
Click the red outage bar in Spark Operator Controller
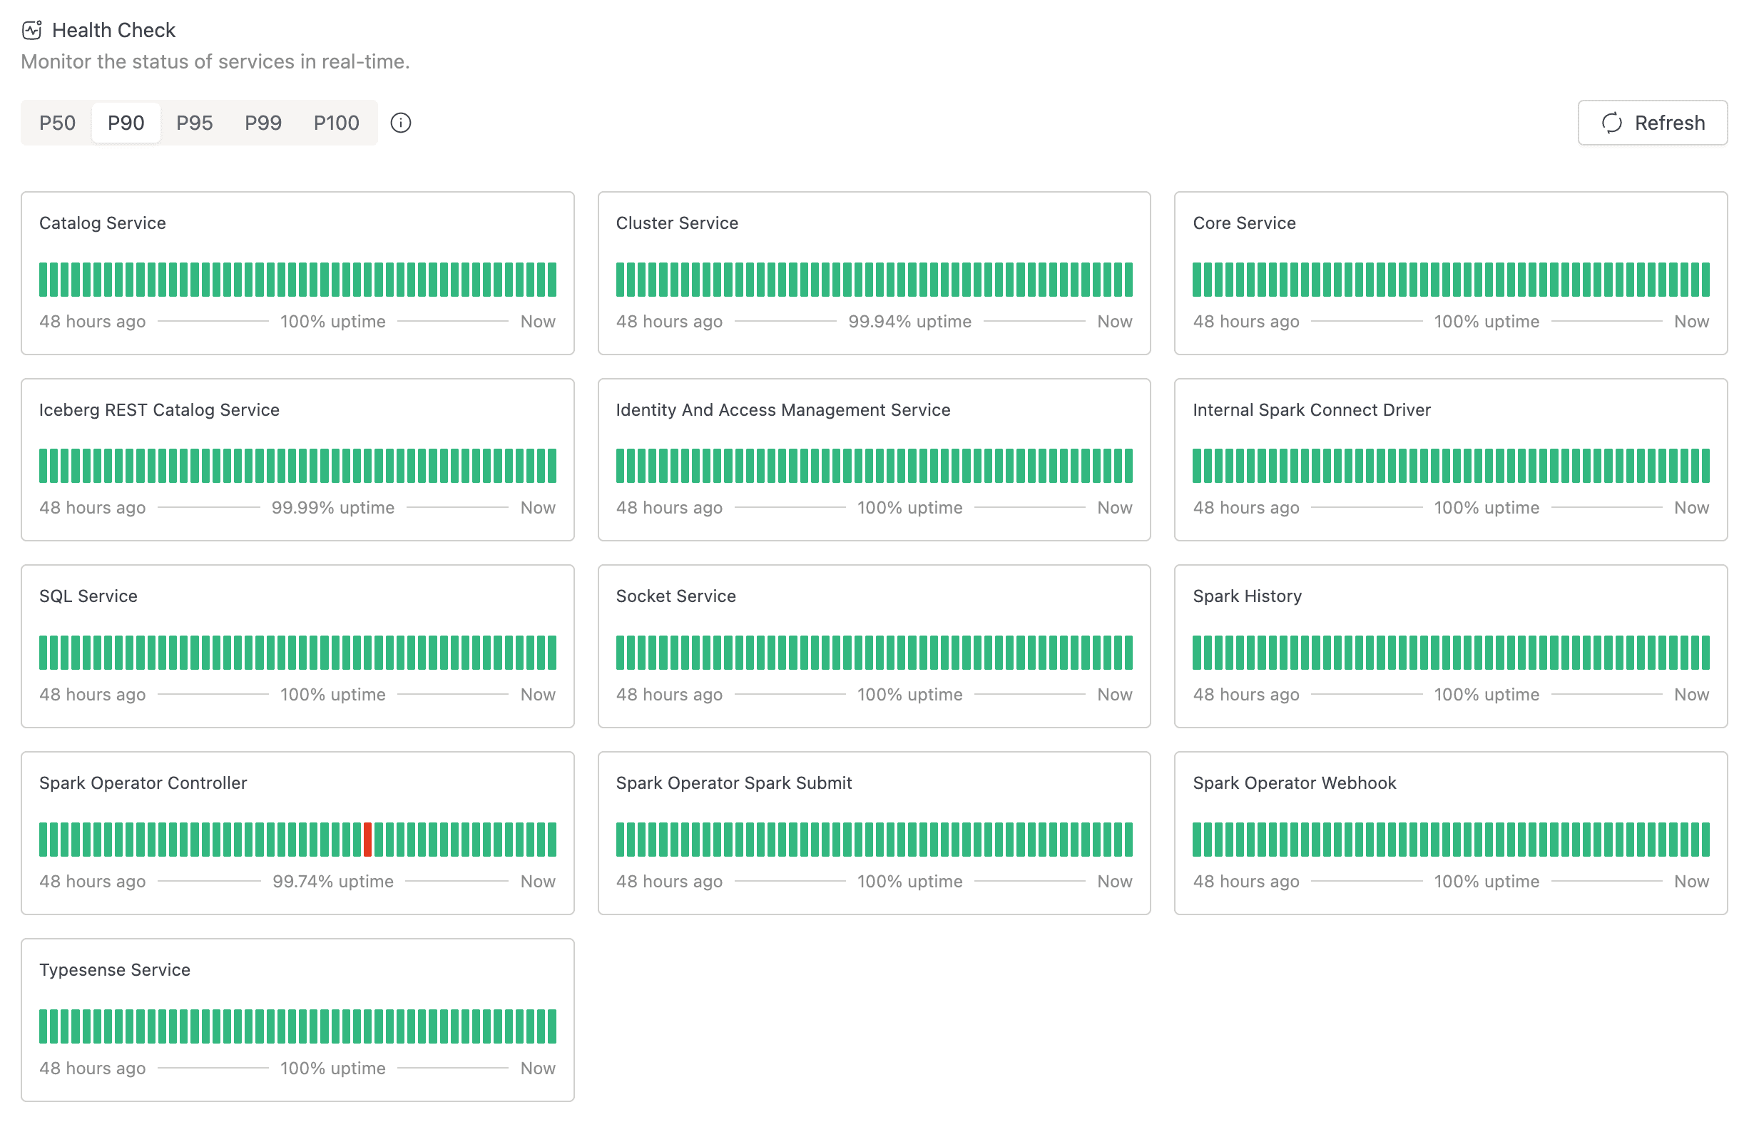click(x=367, y=839)
